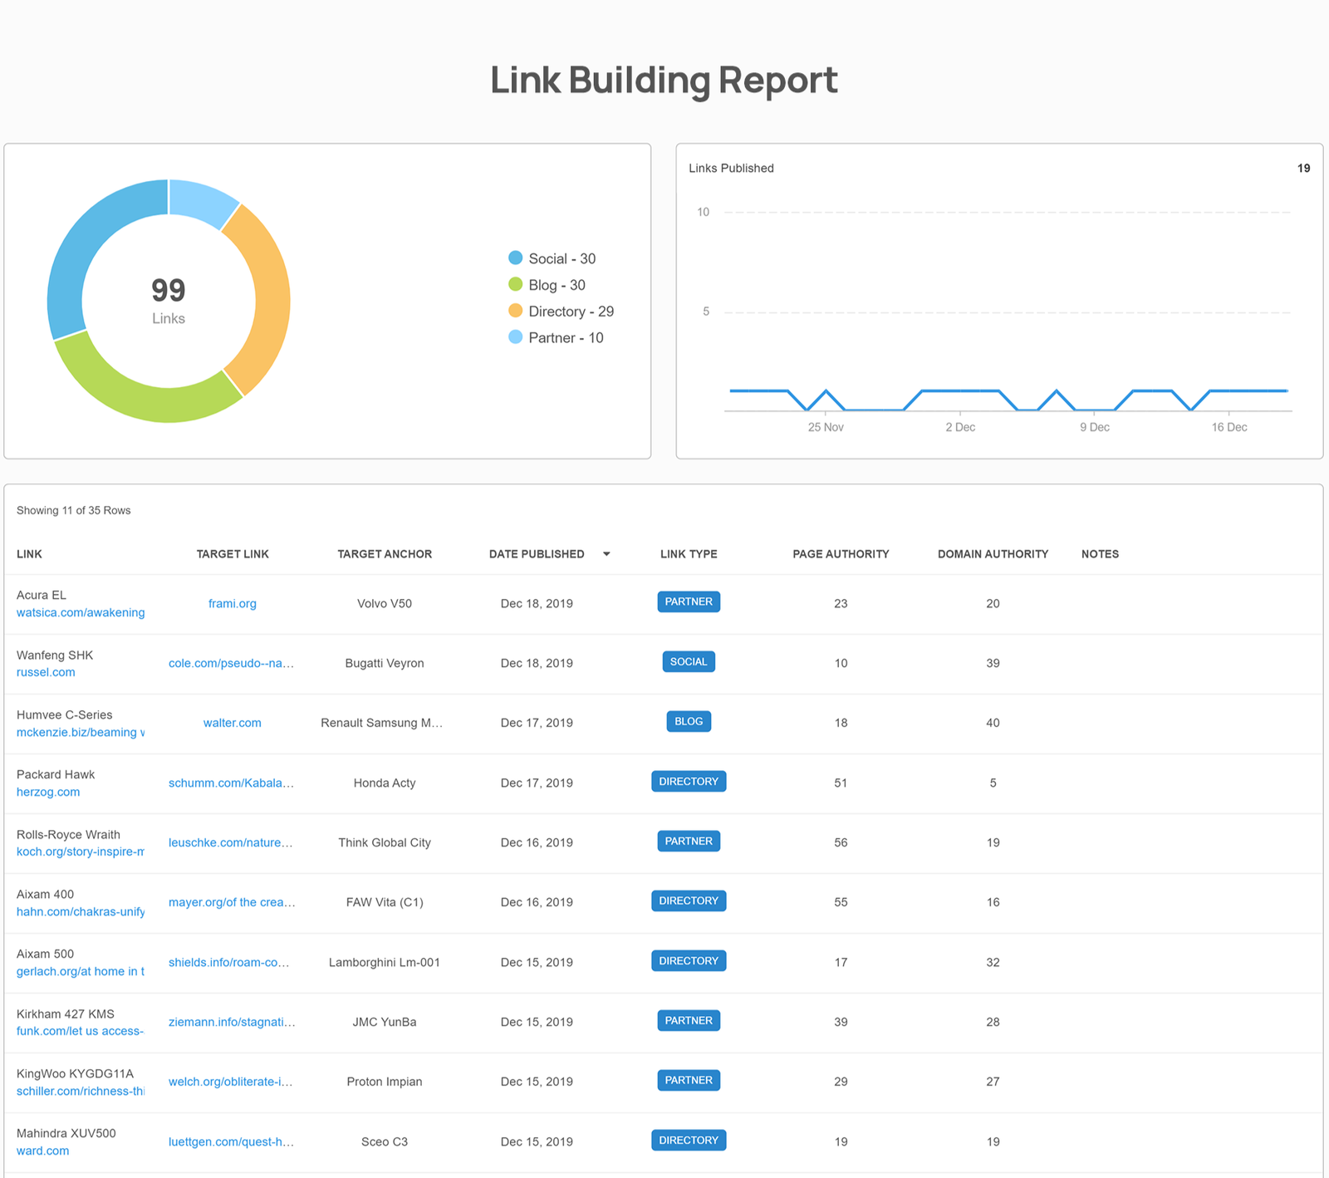
Task: Click the 16 Dec axis label
Action: pos(1229,427)
